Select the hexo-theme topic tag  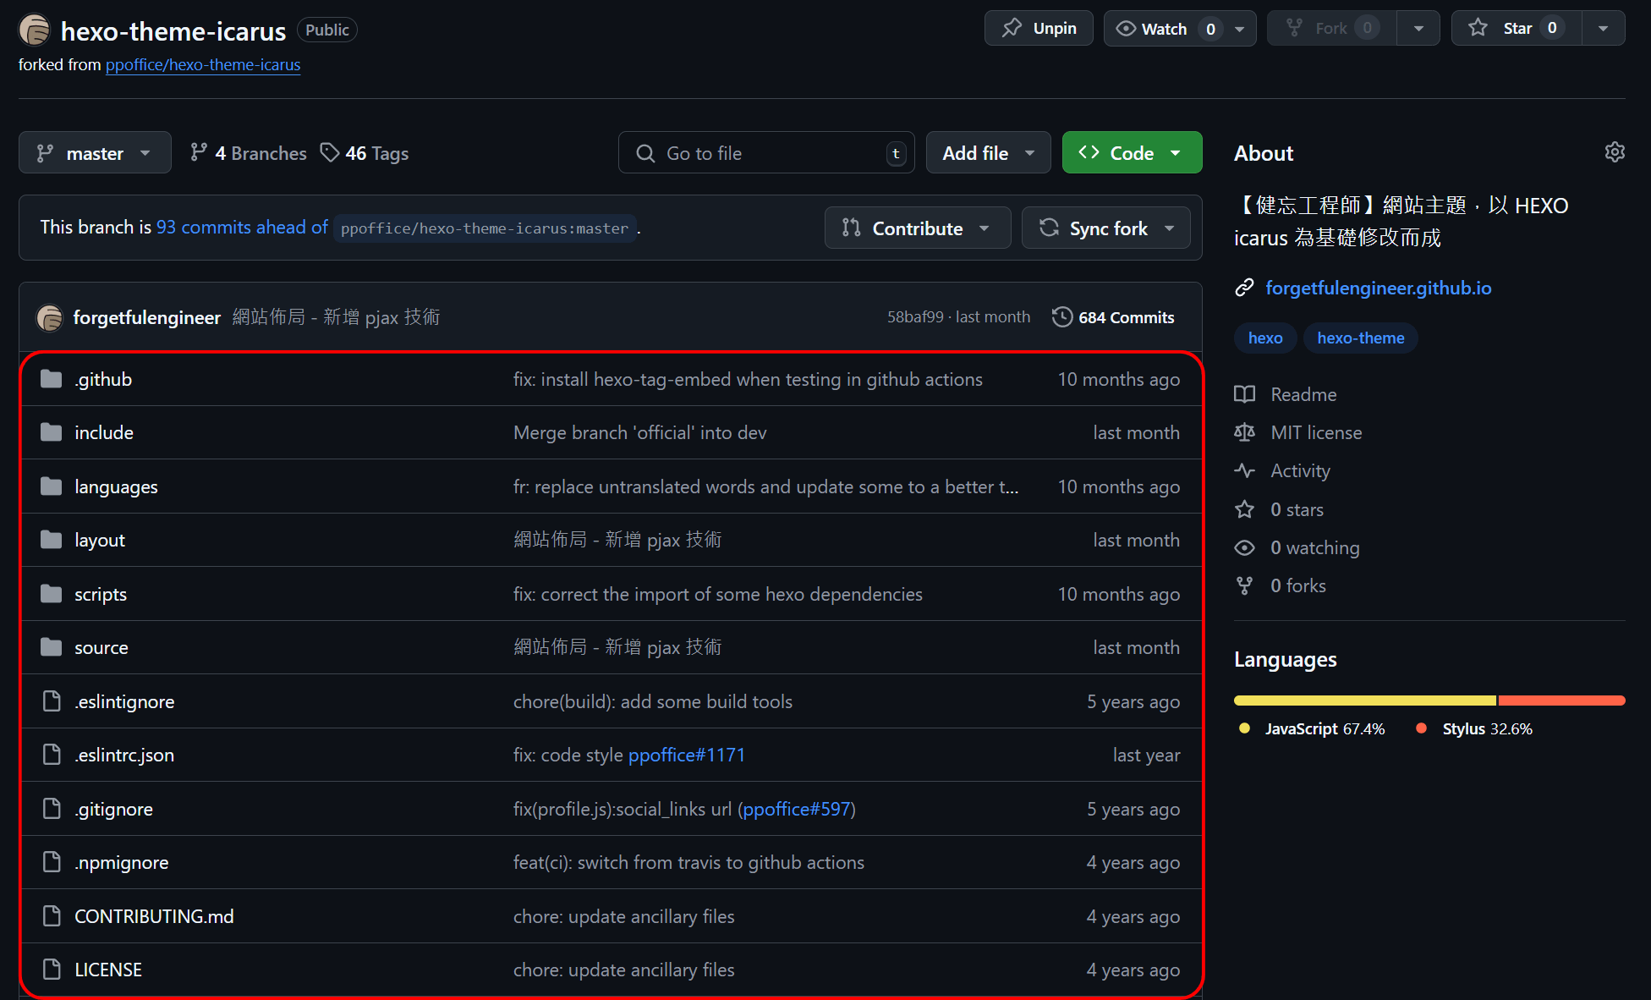(1360, 338)
